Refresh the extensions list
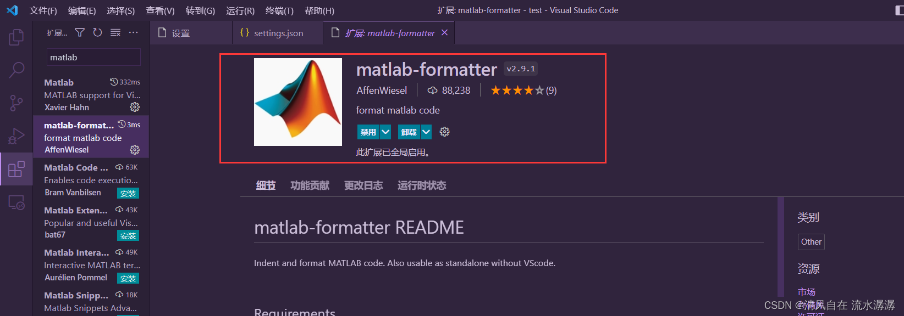 [x=97, y=33]
